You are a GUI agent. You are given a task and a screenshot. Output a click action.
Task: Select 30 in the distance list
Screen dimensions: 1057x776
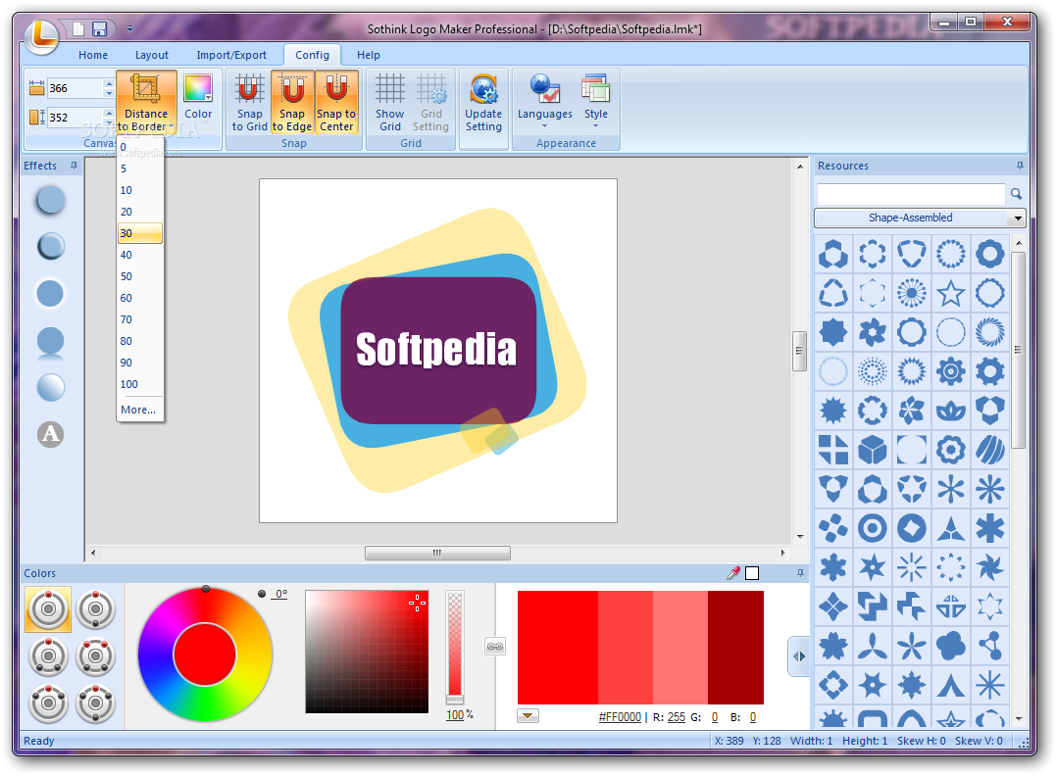pos(140,233)
